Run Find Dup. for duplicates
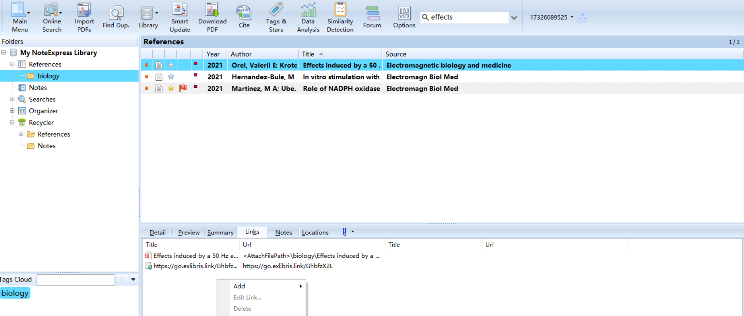Screen dimensions: 744x316 coord(116,17)
